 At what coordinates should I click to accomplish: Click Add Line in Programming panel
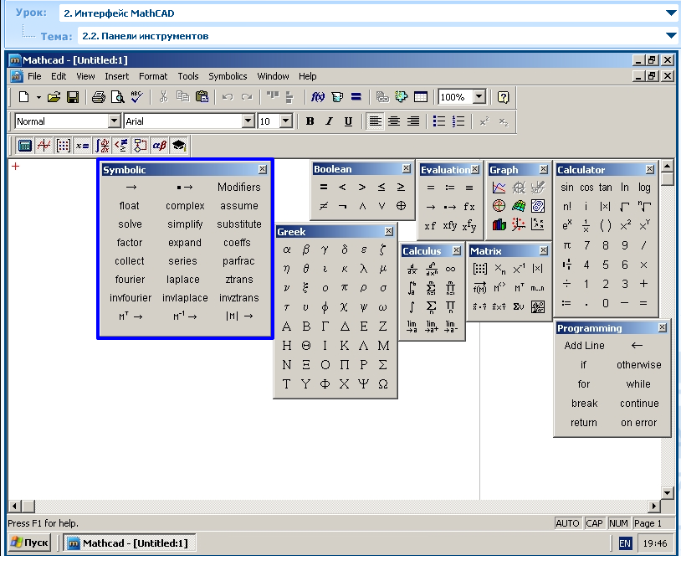[x=584, y=346]
